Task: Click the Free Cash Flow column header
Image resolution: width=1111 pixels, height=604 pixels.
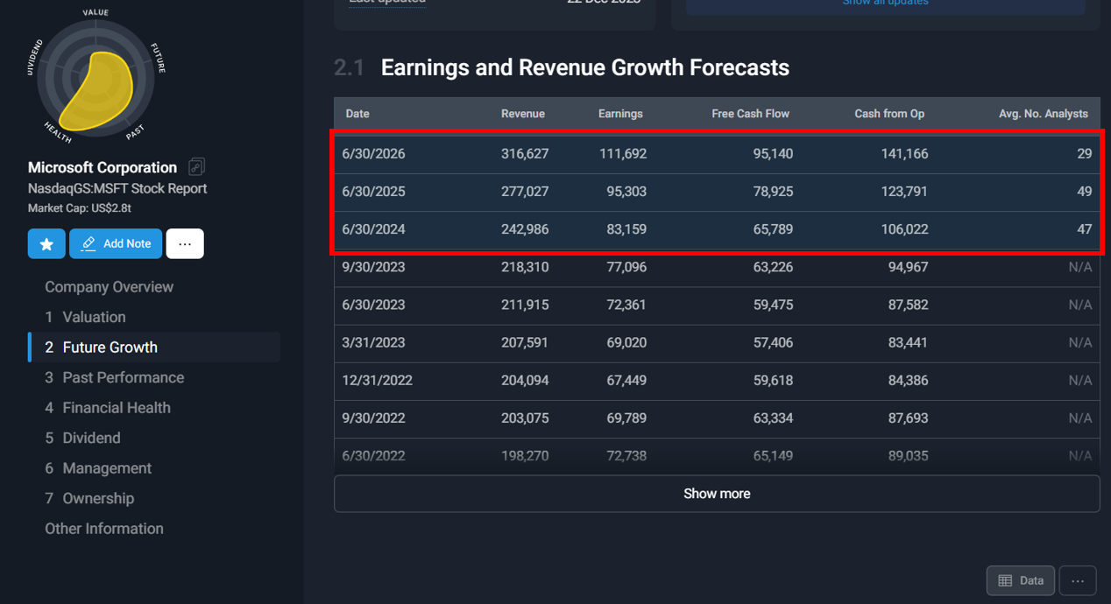Action: [x=750, y=114]
